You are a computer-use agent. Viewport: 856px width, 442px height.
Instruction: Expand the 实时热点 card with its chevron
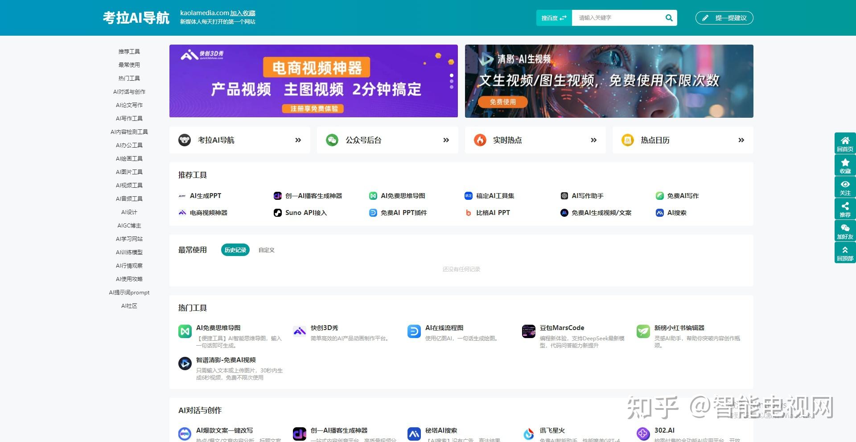(x=593, y=140)
